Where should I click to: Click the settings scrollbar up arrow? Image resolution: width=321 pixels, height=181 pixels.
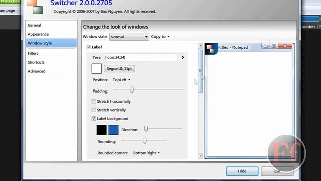(x=200, y=46)
